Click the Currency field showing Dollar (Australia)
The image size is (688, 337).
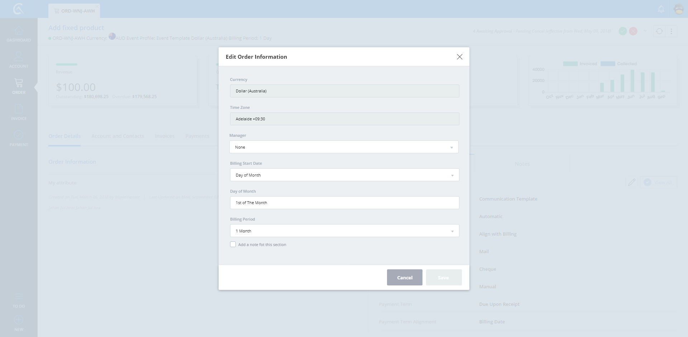(344, 91)
